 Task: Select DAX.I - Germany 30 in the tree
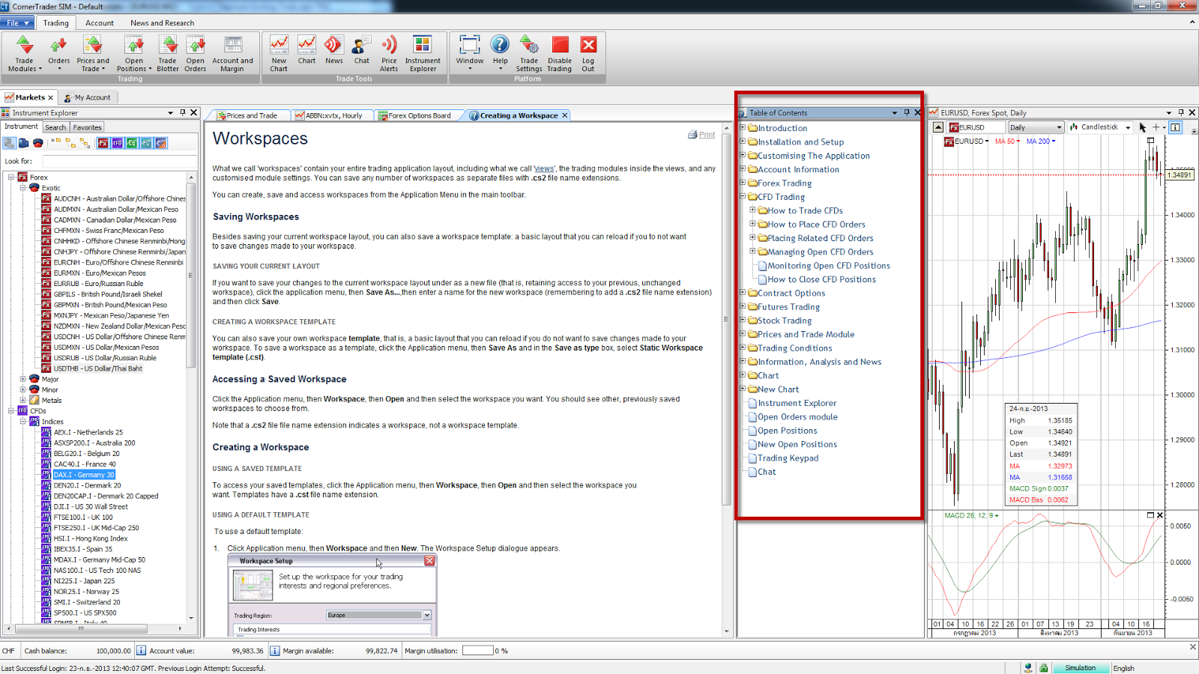point(84,475)
